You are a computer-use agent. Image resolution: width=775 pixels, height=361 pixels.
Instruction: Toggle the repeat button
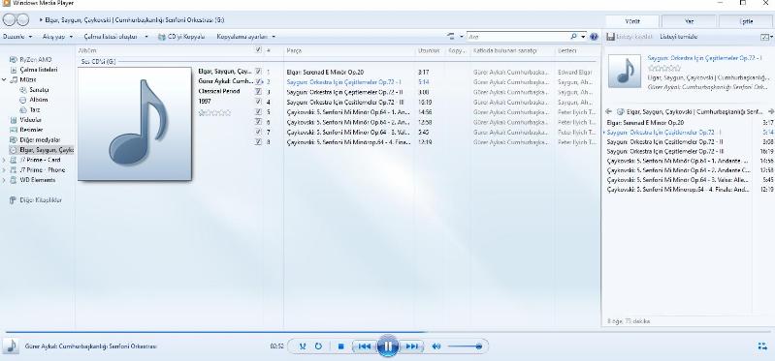click(318, 346)
